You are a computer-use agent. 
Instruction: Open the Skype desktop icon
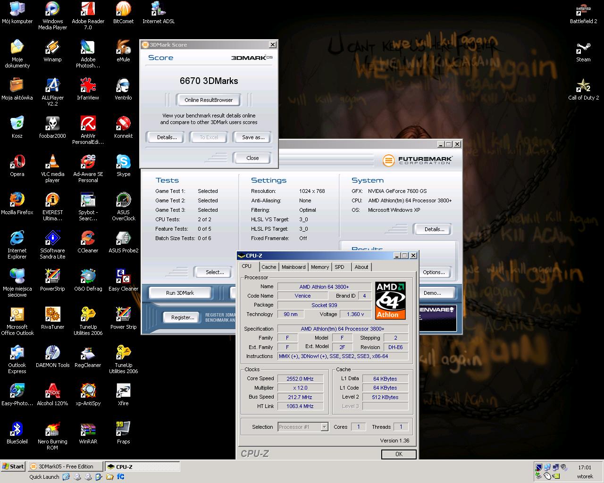[123, 166]
